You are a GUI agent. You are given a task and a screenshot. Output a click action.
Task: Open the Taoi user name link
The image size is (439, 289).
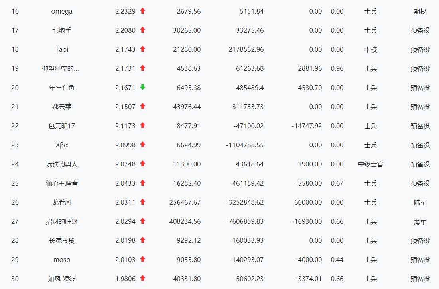tap(61, 49)
